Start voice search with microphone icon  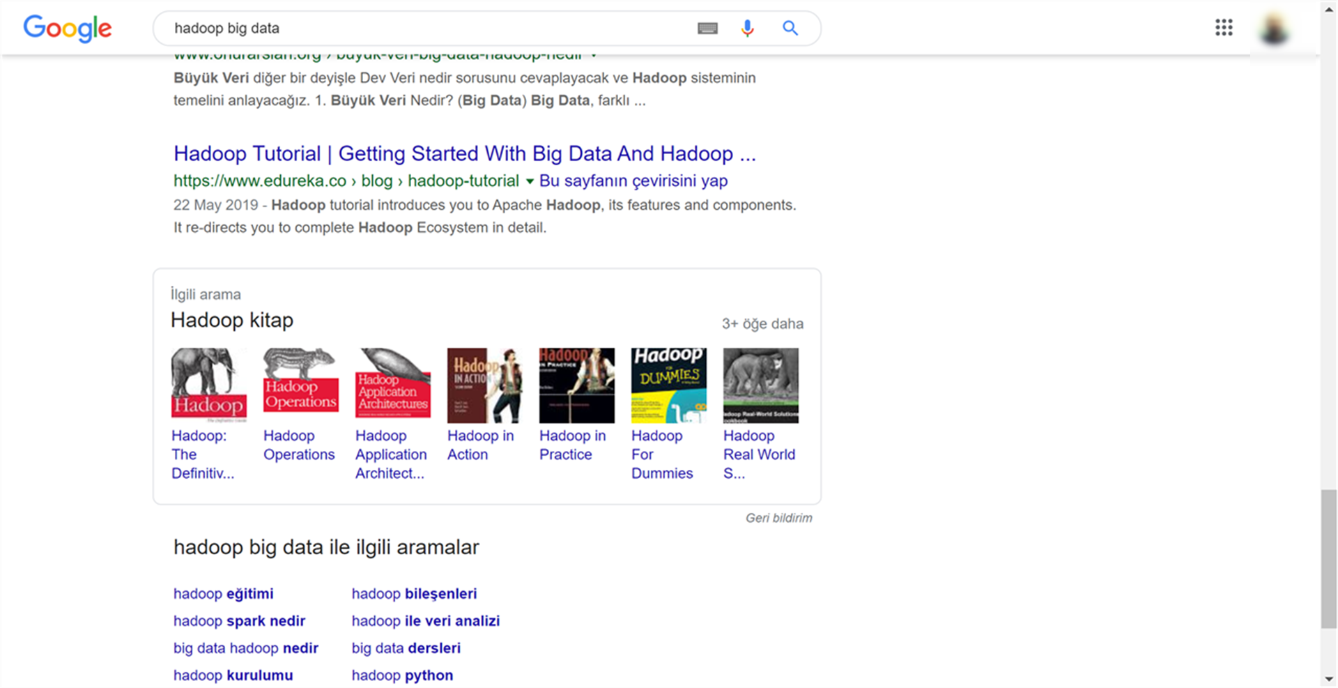point(748,28)
